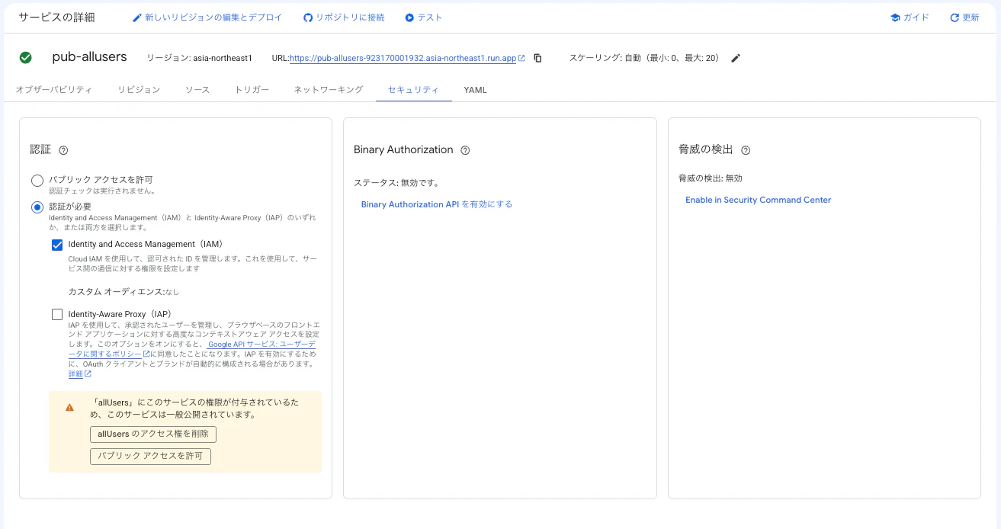Click the orange warning triangle icon
Viewport: 1001px width, 529px height.
pyautogui.click(x=69, y=408)
